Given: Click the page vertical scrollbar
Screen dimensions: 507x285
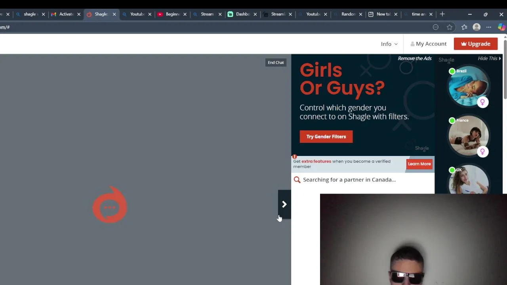Looking at the screenshot, I should tap(505, 69).
